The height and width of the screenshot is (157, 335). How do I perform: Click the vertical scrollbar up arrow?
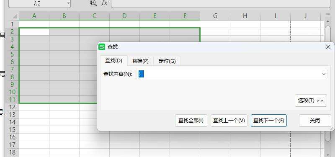pyautogui.click(x=328, y=22)
